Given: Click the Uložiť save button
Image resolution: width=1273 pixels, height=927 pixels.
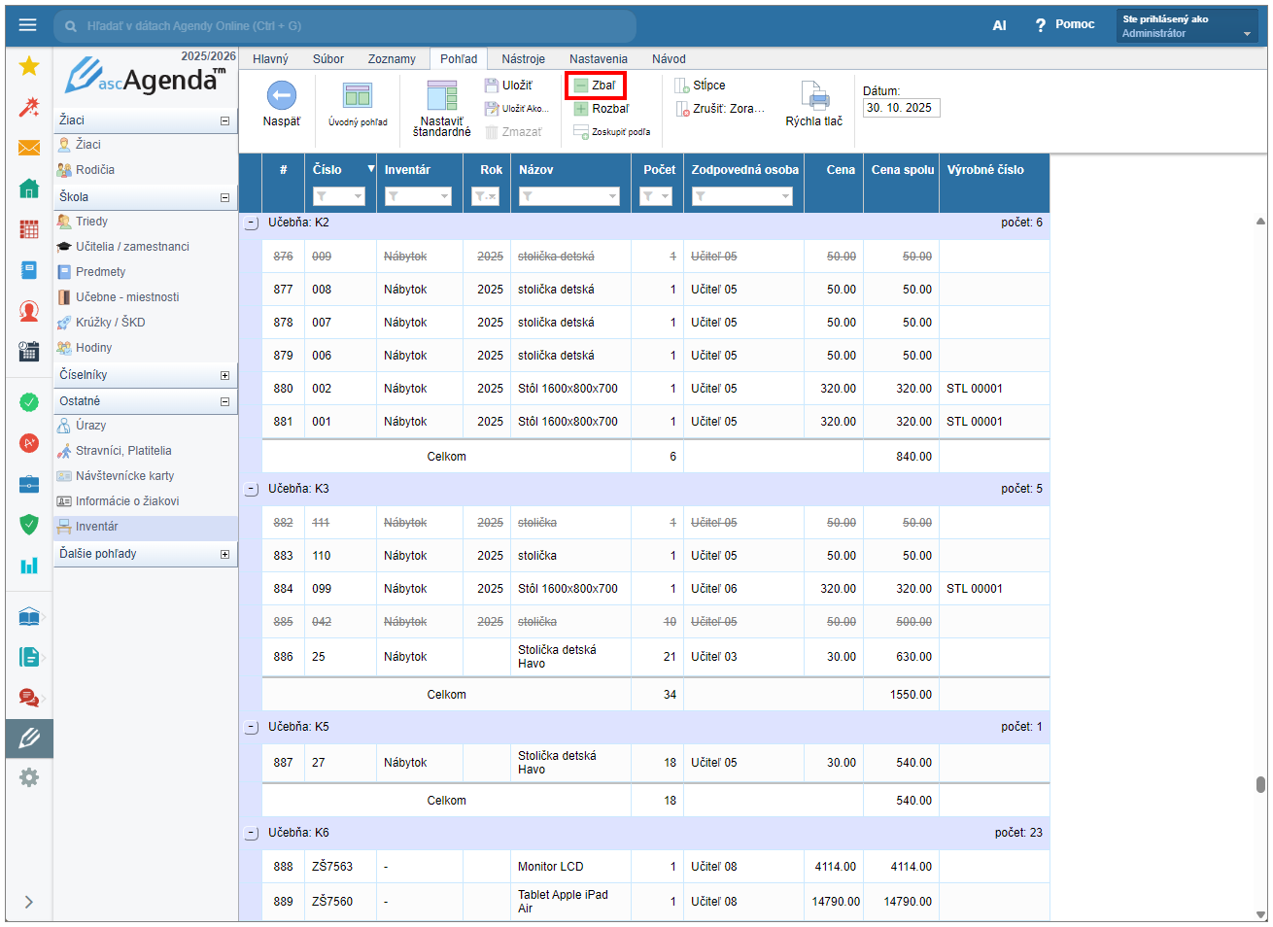Looking at the screenshot, I should pos(509,86).
